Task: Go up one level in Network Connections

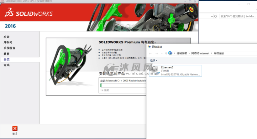Action: point(166,53)
